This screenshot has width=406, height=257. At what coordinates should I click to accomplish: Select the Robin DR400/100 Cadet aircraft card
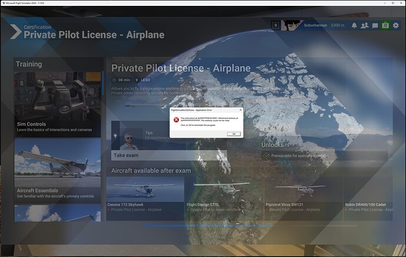tap(368, 199)
